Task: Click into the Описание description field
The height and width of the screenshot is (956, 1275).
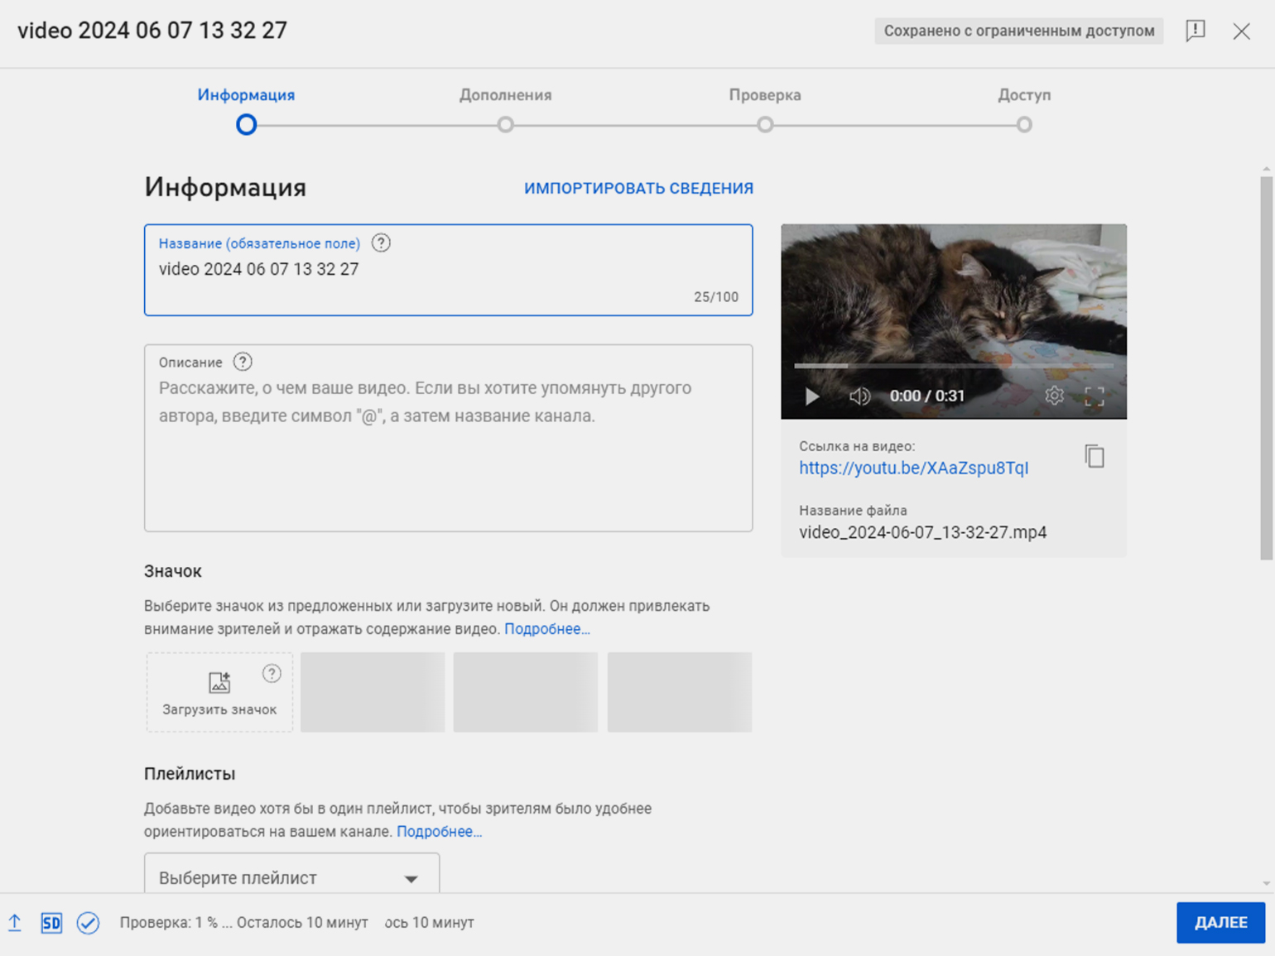Action: pyautogui.click(x=448, y=438)
